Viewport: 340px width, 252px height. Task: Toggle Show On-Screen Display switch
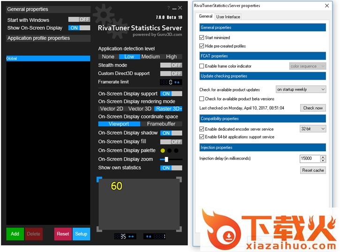[79, 28]
